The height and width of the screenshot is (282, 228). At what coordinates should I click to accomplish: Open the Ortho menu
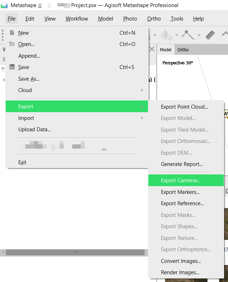tap(154, 18)
